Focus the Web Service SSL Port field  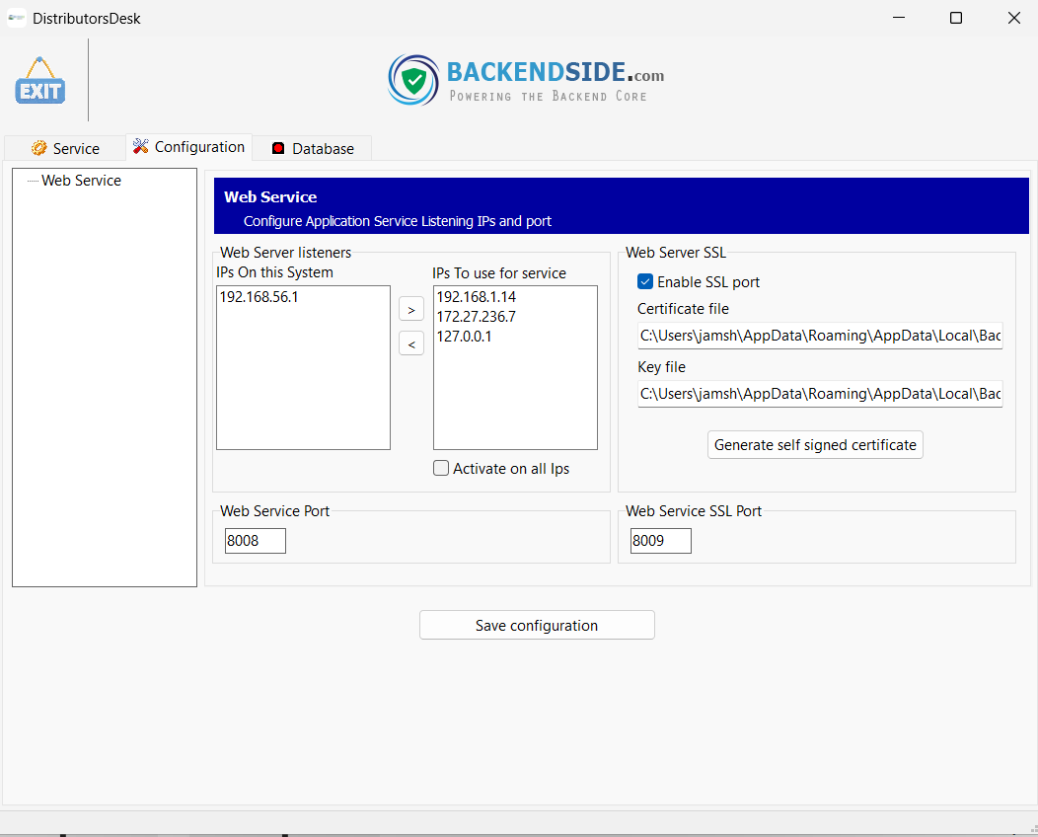coord(660,541)
